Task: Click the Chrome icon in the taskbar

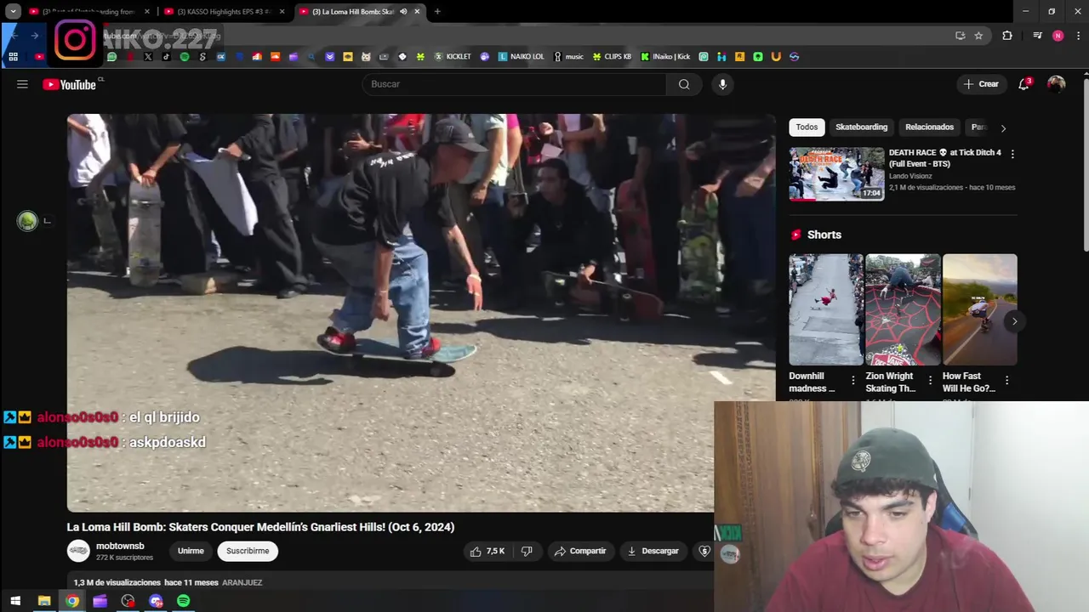Action: tap(72, 601)
